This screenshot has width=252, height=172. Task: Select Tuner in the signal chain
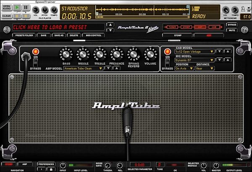point(172,27)
